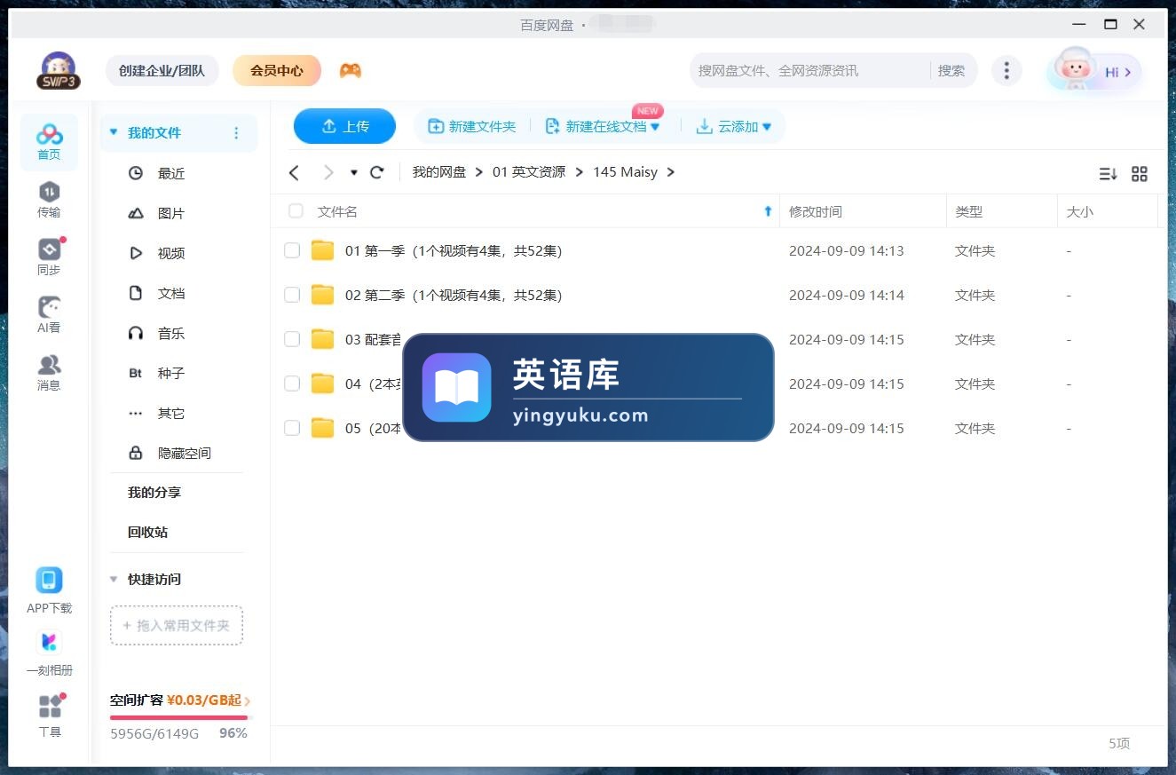
Task: Check the 03 配套 folder checkbox
Action: [x=292, y=339]
